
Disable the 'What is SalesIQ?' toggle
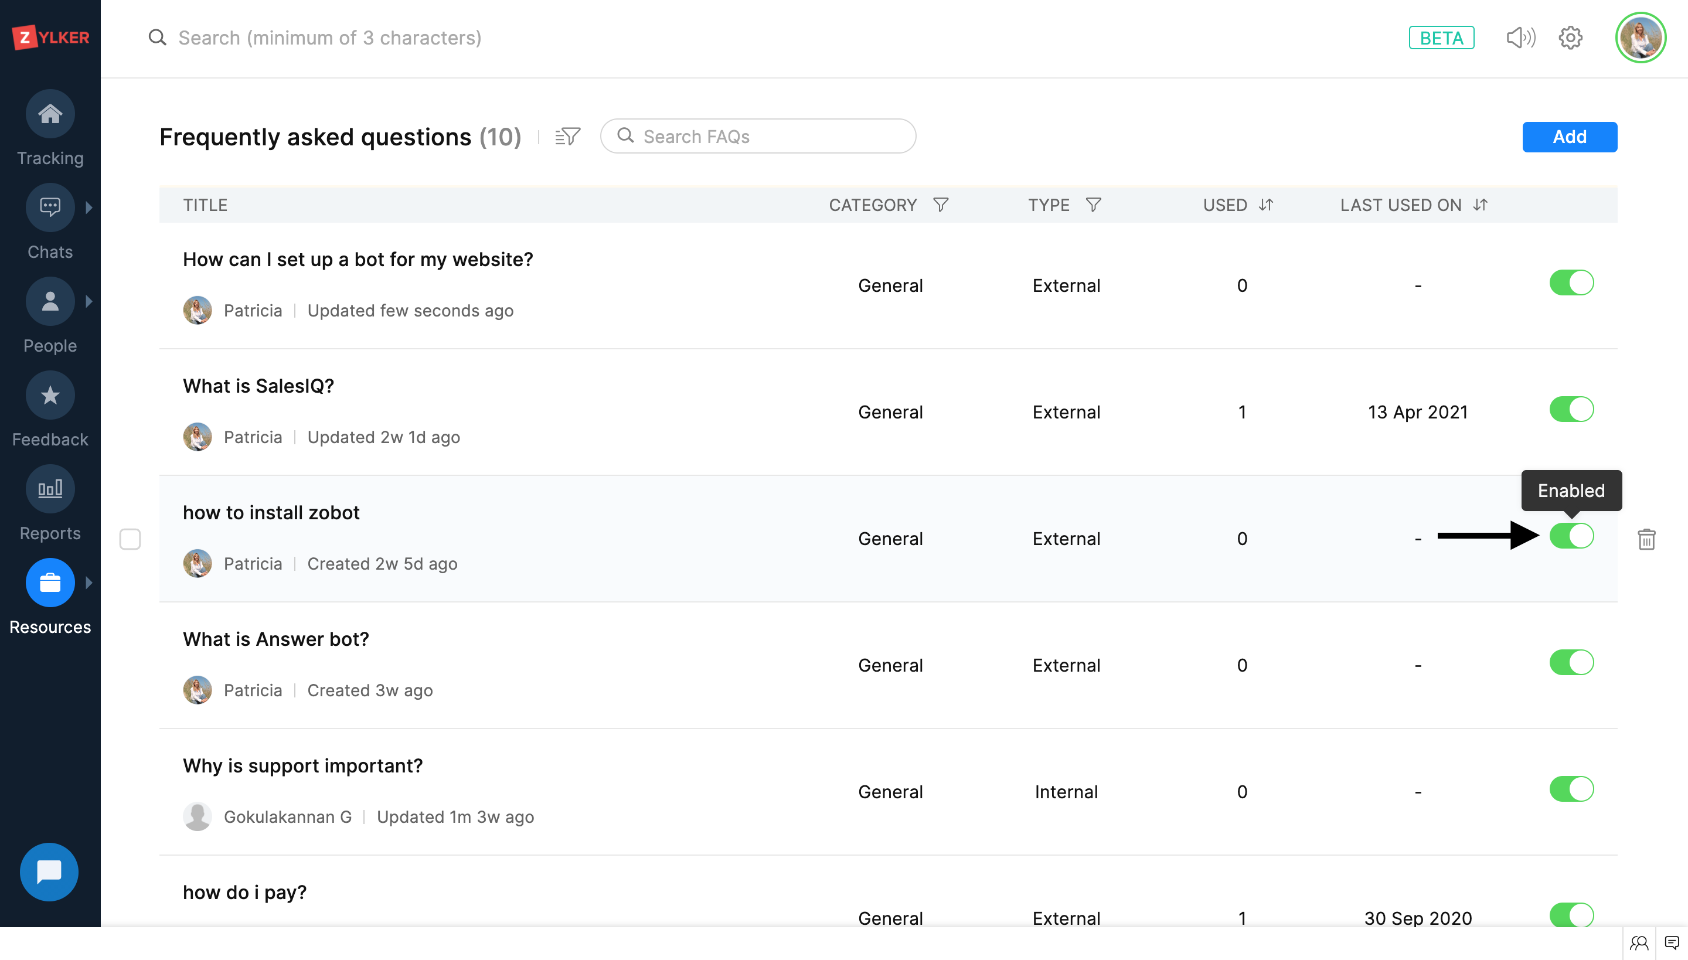point(1571,410)
